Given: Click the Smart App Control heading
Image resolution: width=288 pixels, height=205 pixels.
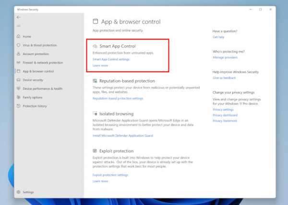Looking at the screenshot, I should click(x=118, y=46).
